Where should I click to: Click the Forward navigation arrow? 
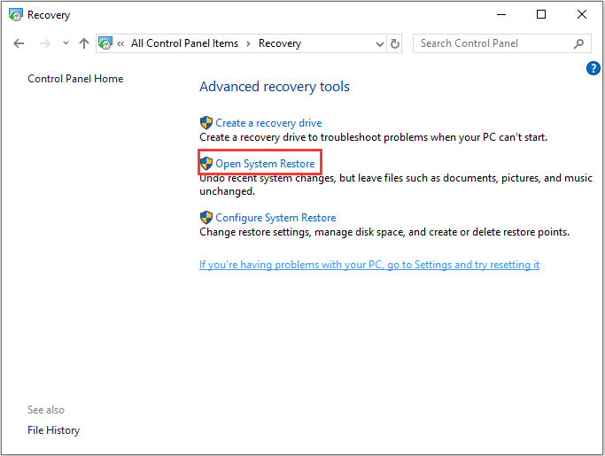coord(45,43)
